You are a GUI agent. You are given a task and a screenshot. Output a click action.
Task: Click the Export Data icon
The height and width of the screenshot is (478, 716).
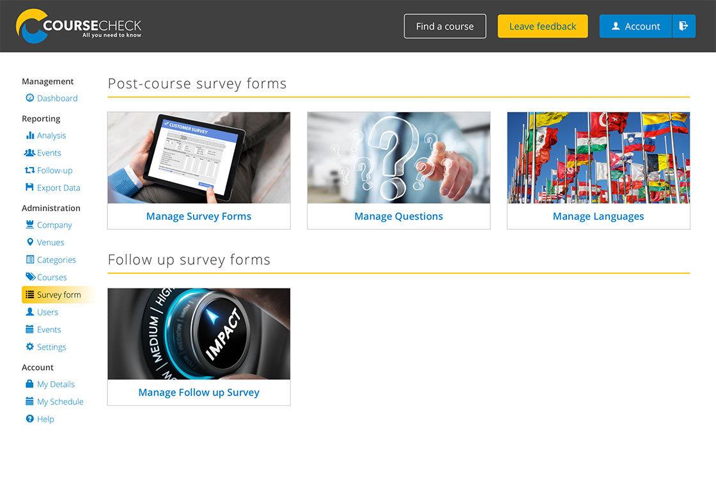pyautogui.click(x=29, y=187)
